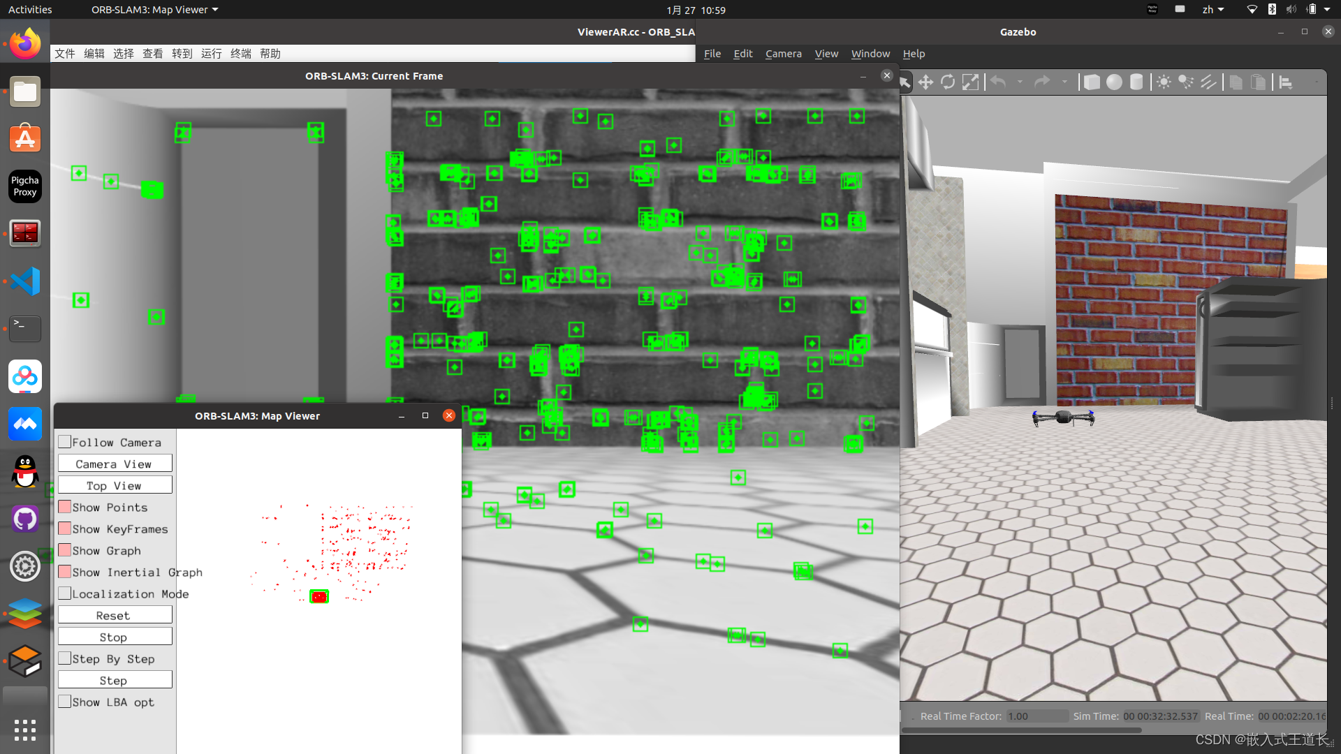Enable the Follow Camera checkbox

(65, 442)
